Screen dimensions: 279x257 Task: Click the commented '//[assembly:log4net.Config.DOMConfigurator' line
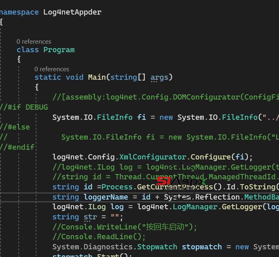166,97
